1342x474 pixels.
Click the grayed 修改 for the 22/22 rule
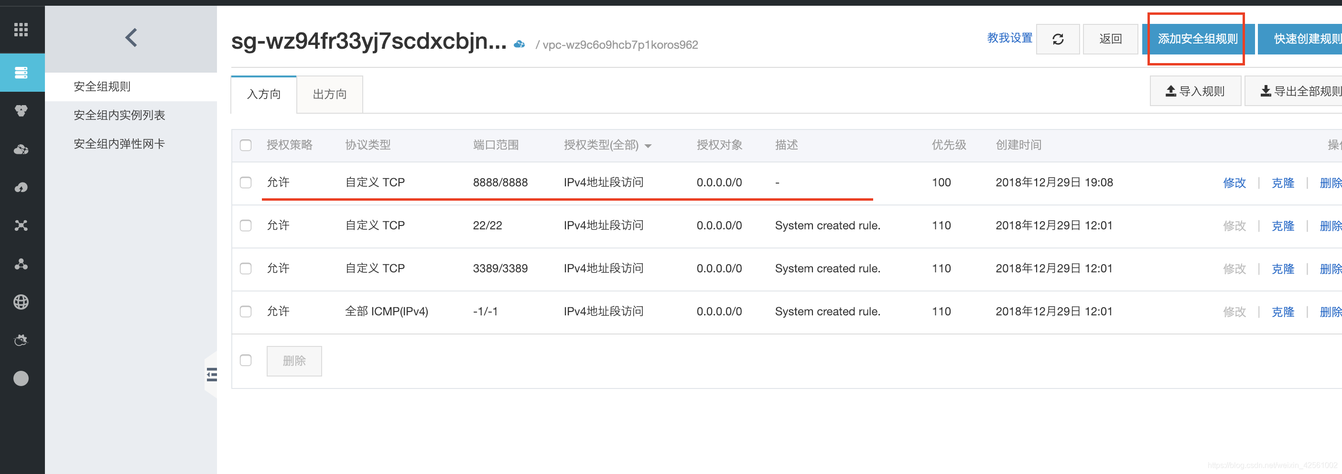coord(1234,226)
